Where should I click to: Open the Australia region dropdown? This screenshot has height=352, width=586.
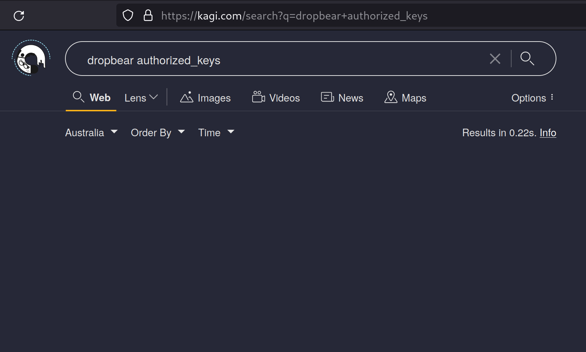tap(91, 133)
